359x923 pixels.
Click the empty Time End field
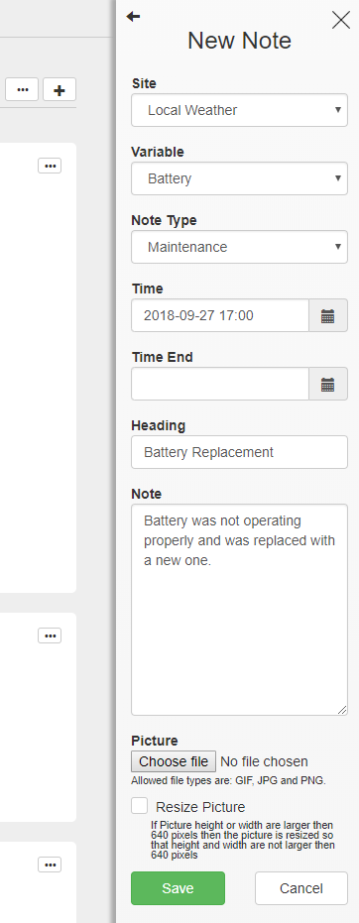[x=220, y=384]
